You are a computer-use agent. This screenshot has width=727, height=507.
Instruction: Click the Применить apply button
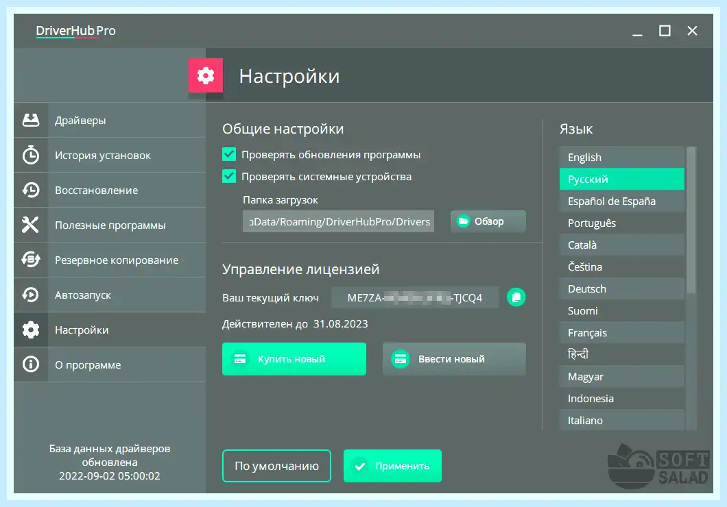tap(392, 466)
